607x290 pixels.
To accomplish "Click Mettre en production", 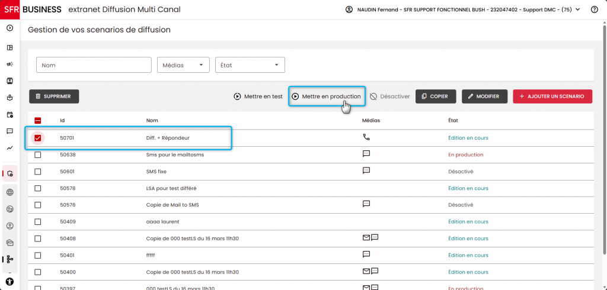I will (x=327, y=96).
